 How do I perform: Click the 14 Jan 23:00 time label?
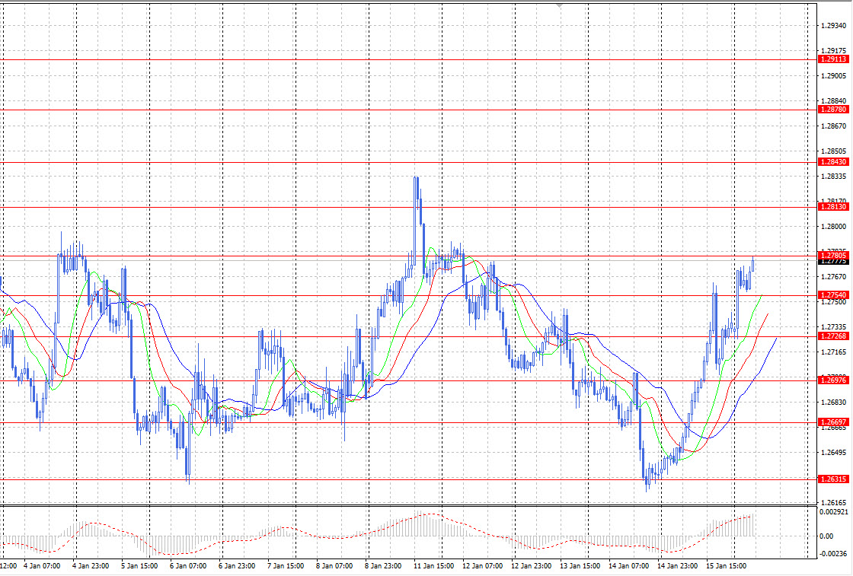(678, 566)
